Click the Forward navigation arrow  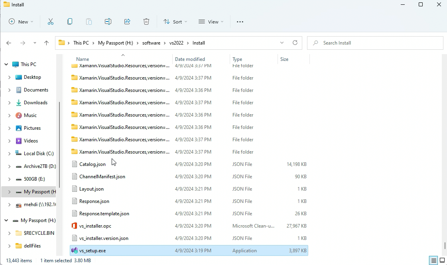click(22, 43)
